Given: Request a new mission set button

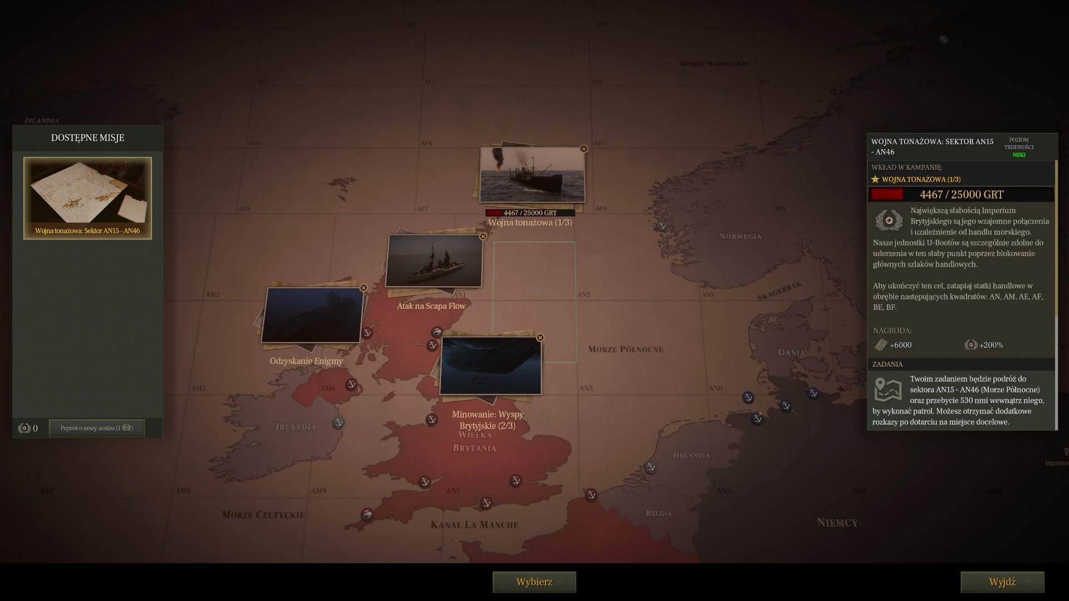Looking at the screenshot, I should 96,428.
